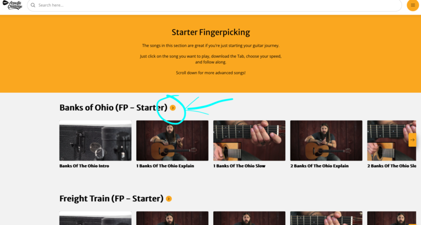Open the partially visible 2 Banks Slow thumbnail
The height and width of the screenshot is (225, 421).
tap(388, 141)
